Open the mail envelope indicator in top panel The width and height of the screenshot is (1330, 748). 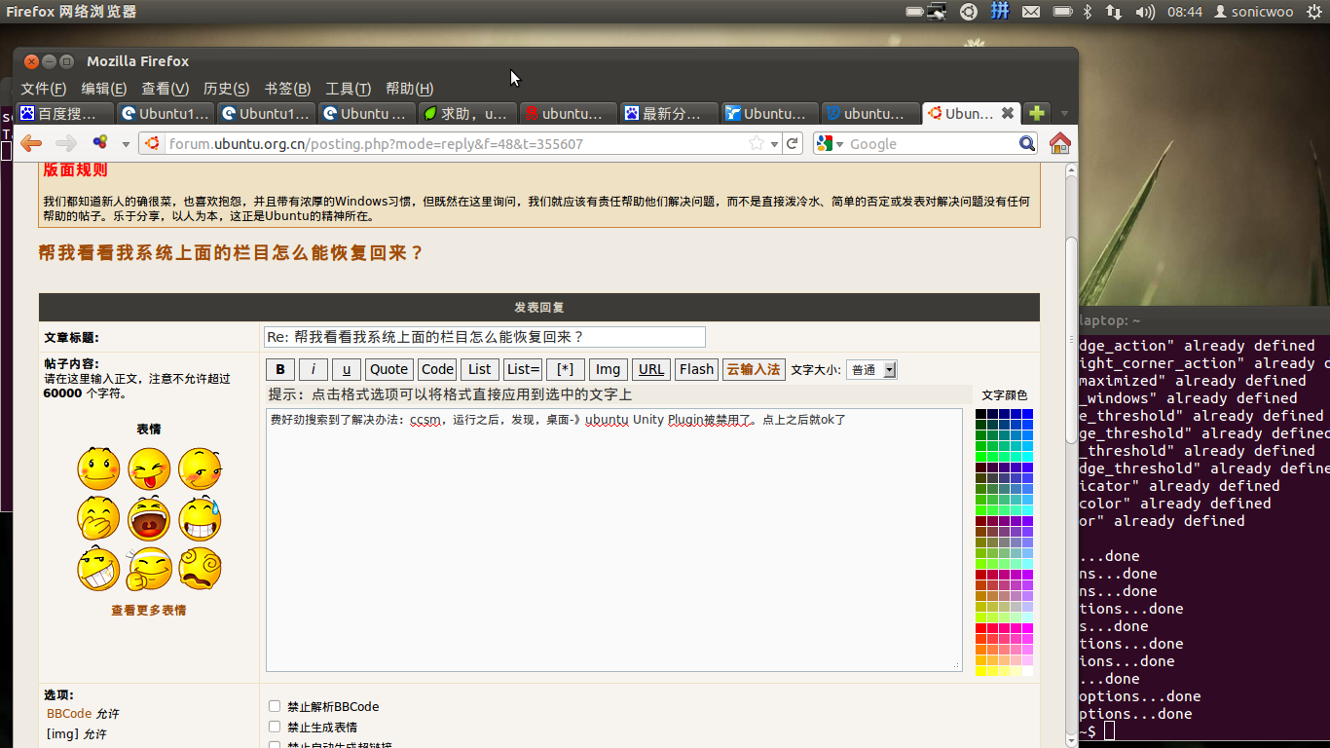1031,12
